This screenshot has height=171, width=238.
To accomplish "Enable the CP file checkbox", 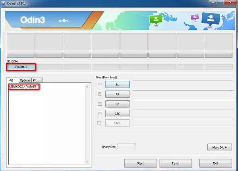I will point(100,104).
